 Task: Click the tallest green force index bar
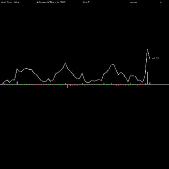(147, 78)
